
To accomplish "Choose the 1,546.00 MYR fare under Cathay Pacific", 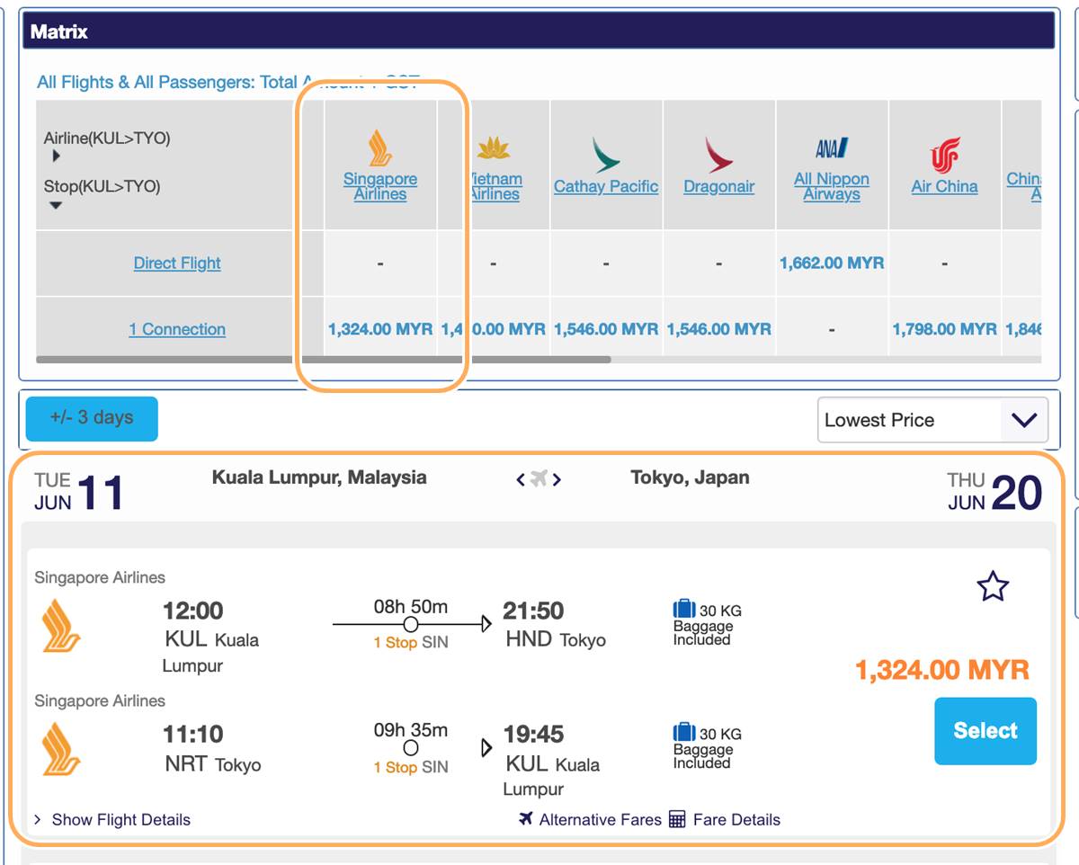I will 606,329.
